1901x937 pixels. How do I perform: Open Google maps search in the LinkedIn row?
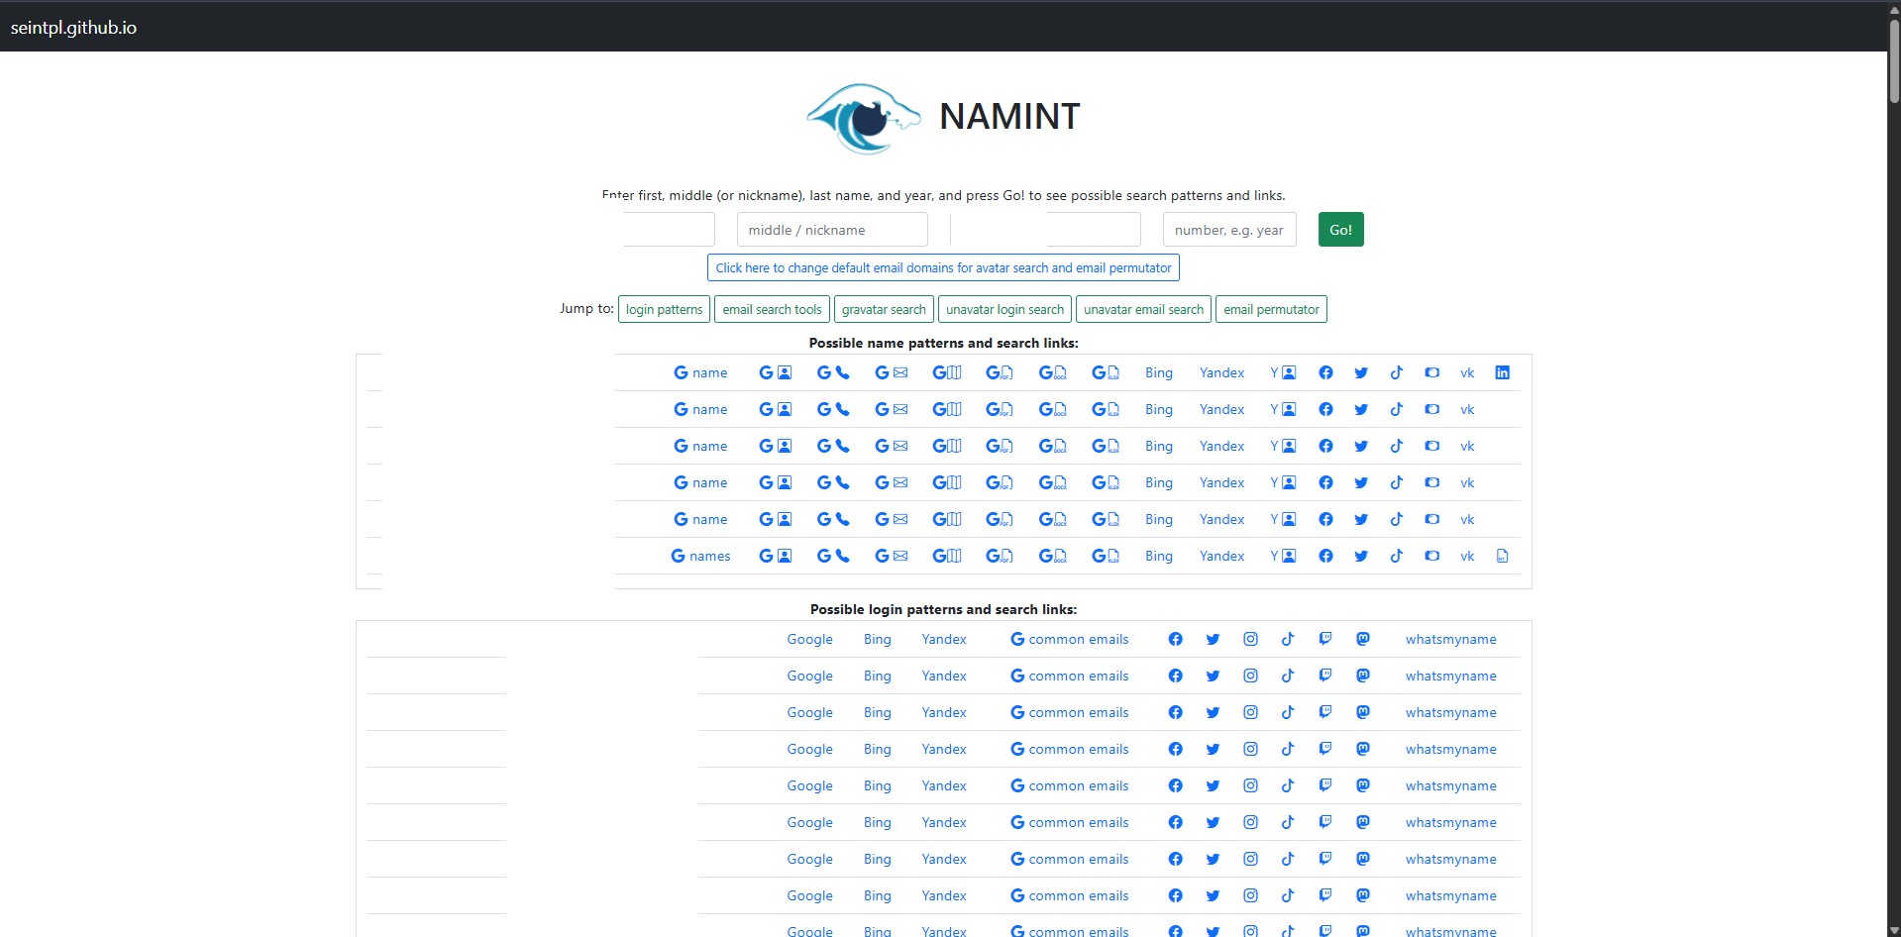947,372
